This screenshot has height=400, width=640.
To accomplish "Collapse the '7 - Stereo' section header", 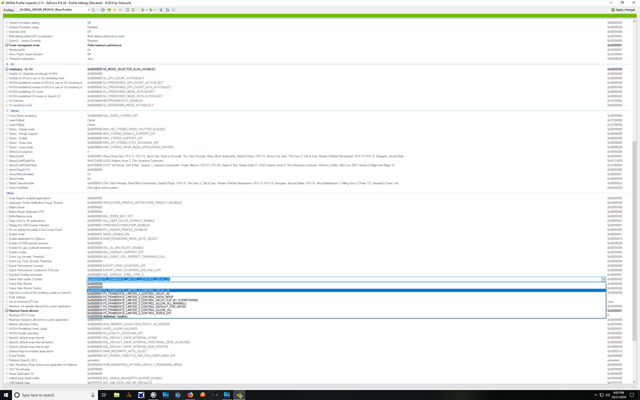I will coord(13,111).
